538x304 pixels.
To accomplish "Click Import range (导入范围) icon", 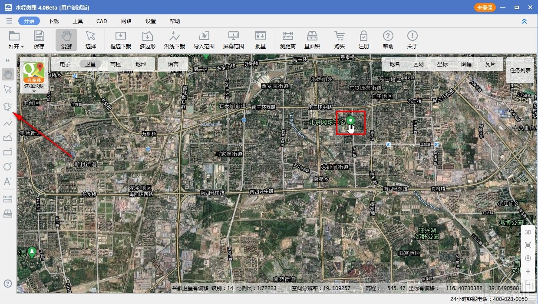I will tap(204, 40).
